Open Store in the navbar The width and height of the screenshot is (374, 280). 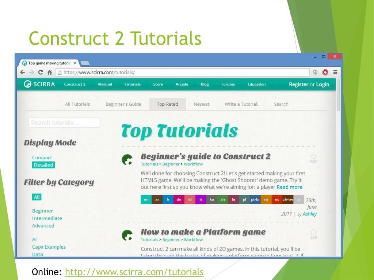pyautogui.click(x=158, y=84)
